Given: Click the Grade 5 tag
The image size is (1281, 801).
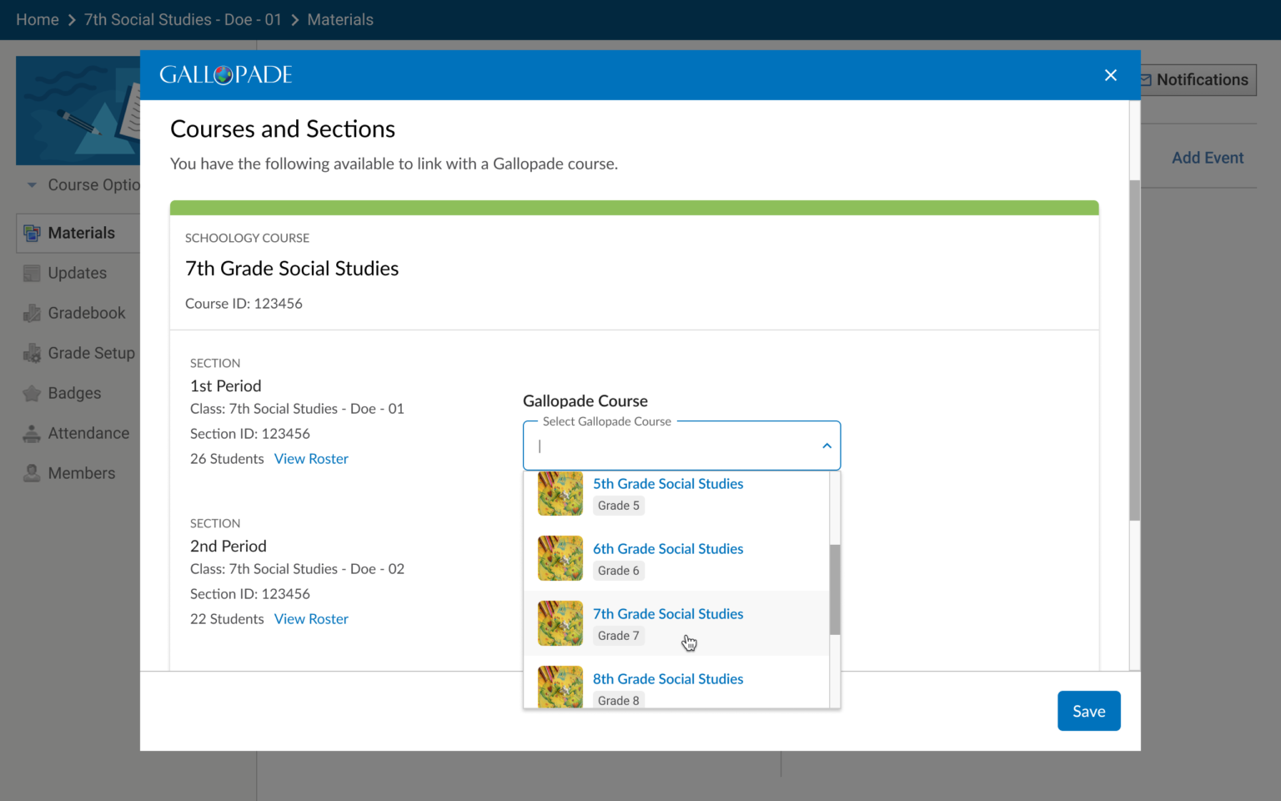Looking at the screenshot, I should pyautogui.click(x=619, y=506).
